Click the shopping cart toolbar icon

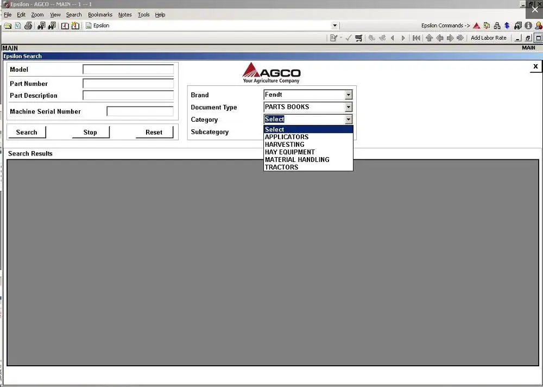[359, 38]
